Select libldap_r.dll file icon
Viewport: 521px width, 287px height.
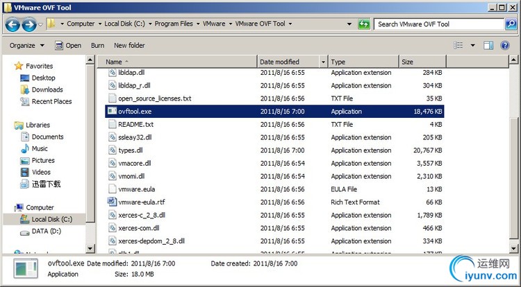pyautogui.click(x=113, y=85)
